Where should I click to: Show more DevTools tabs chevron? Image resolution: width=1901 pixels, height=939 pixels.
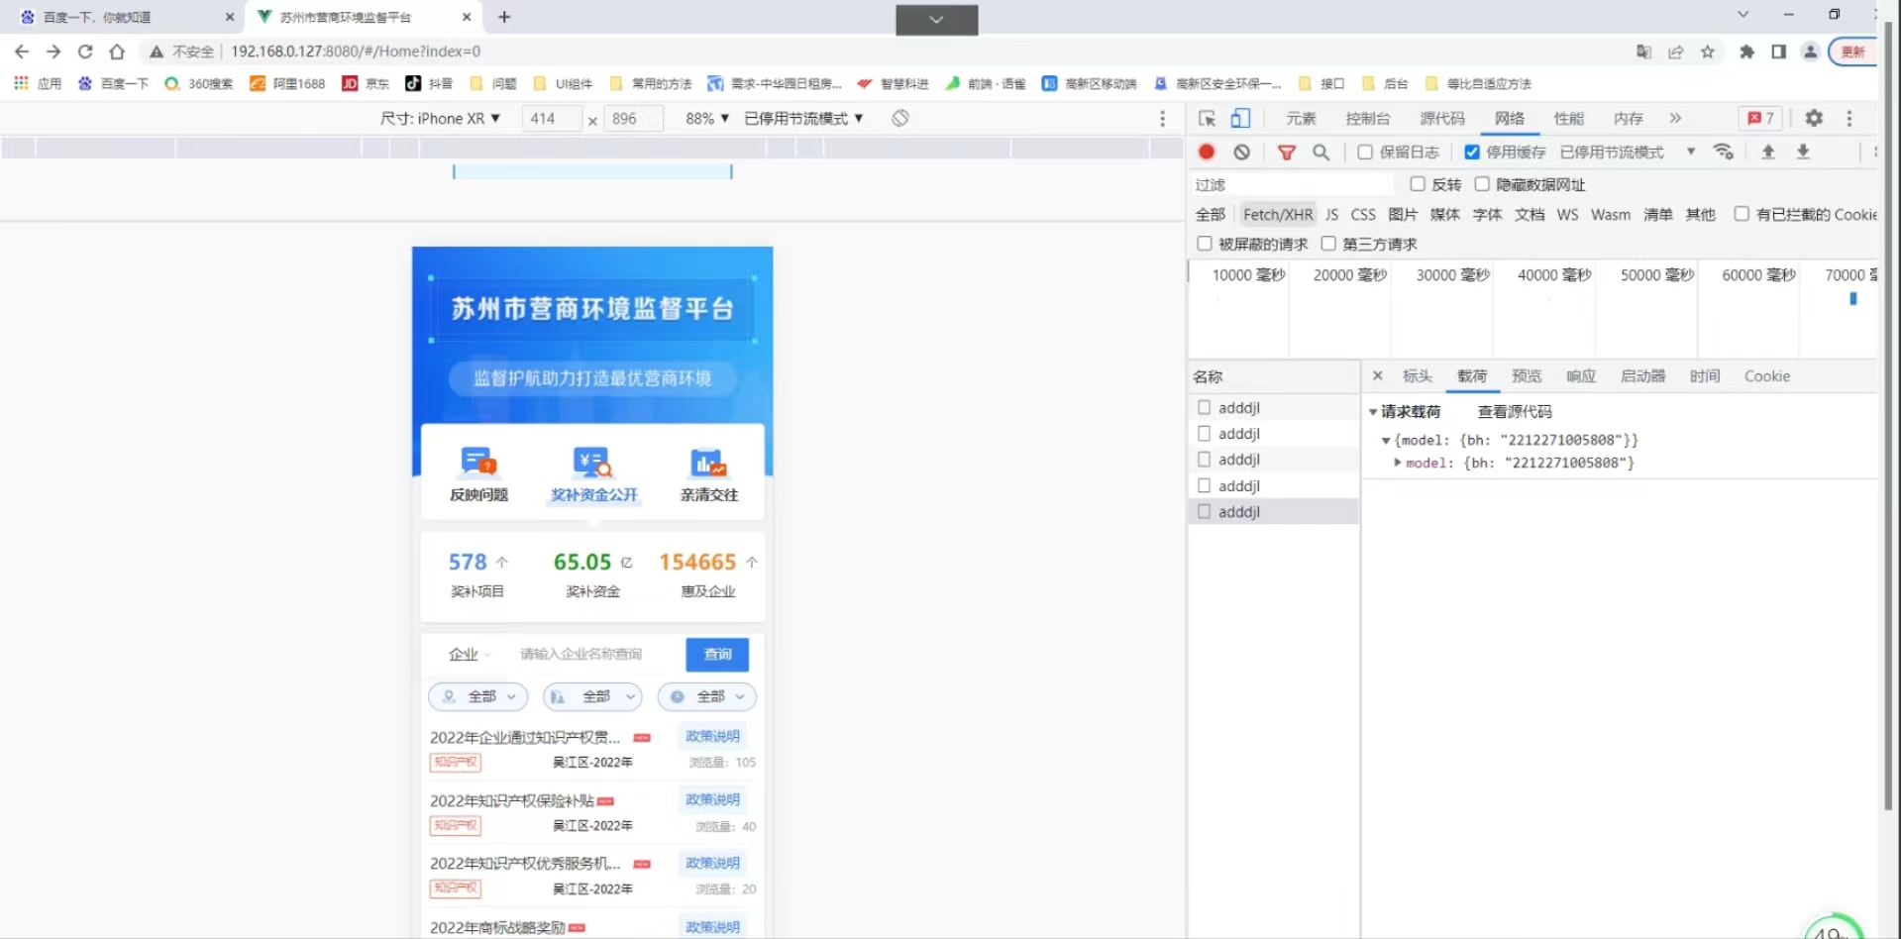click(x=1675, y=118)
